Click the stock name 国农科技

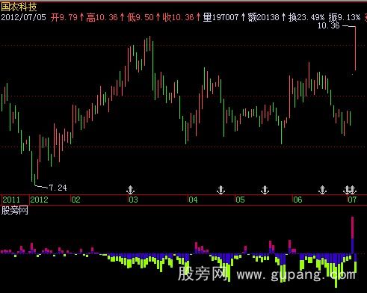[x=19, y=6]
